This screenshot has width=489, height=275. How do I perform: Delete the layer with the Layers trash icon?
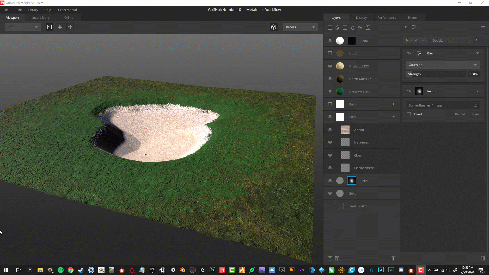[x=393, y=258]
